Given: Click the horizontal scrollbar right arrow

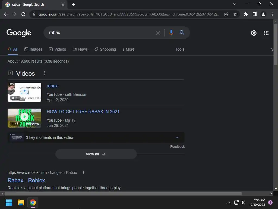Looking at the screenshot, I should tap(271, 193).
